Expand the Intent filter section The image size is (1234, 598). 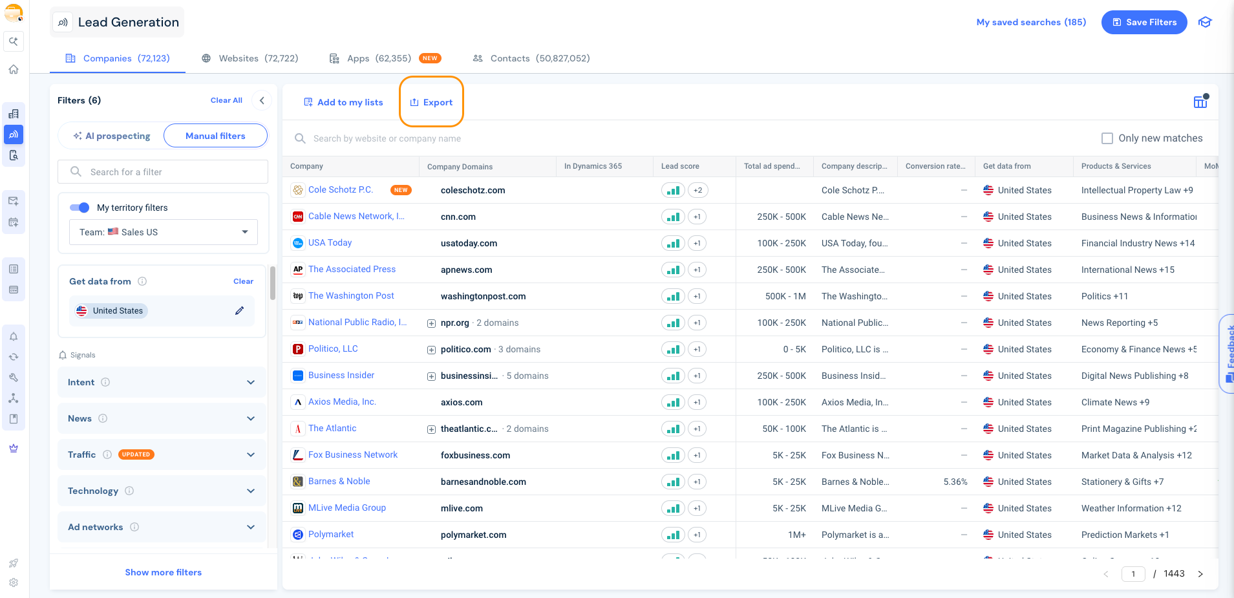[162, 382]
